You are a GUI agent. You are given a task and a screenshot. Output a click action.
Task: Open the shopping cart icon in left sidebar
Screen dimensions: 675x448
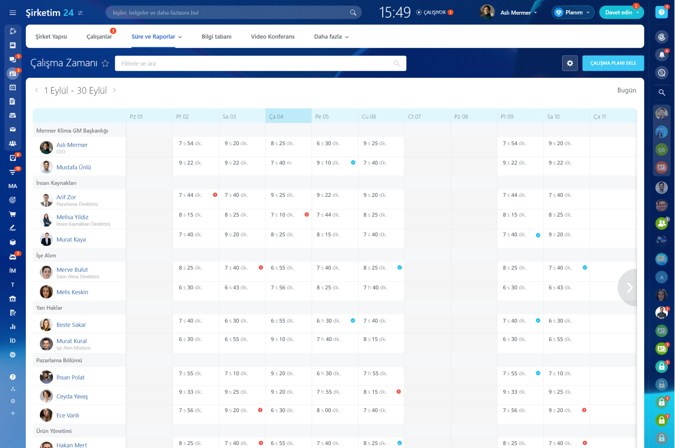13,214
